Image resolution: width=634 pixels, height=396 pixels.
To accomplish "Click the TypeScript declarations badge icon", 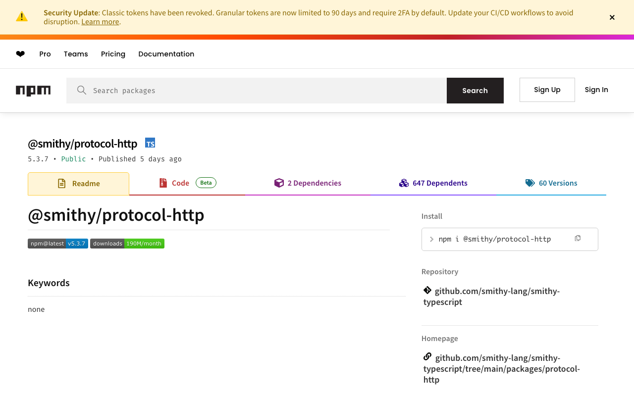I will (150, 143).
